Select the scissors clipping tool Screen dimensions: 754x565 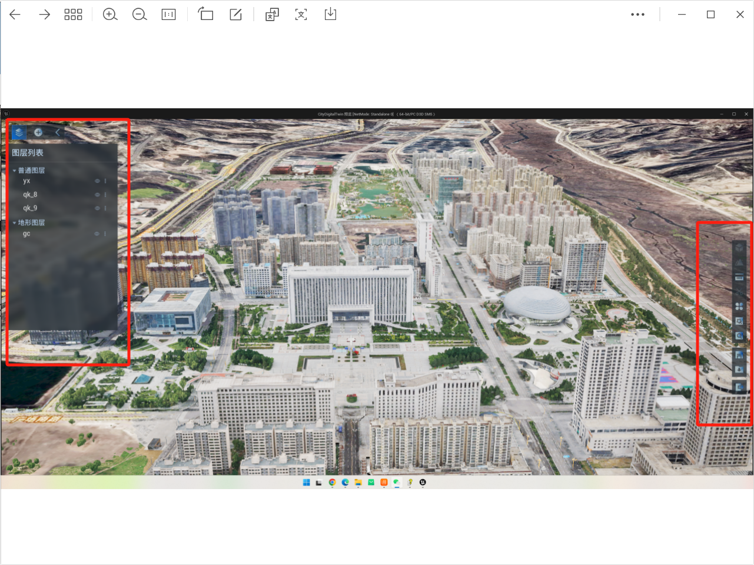(739, 292)
